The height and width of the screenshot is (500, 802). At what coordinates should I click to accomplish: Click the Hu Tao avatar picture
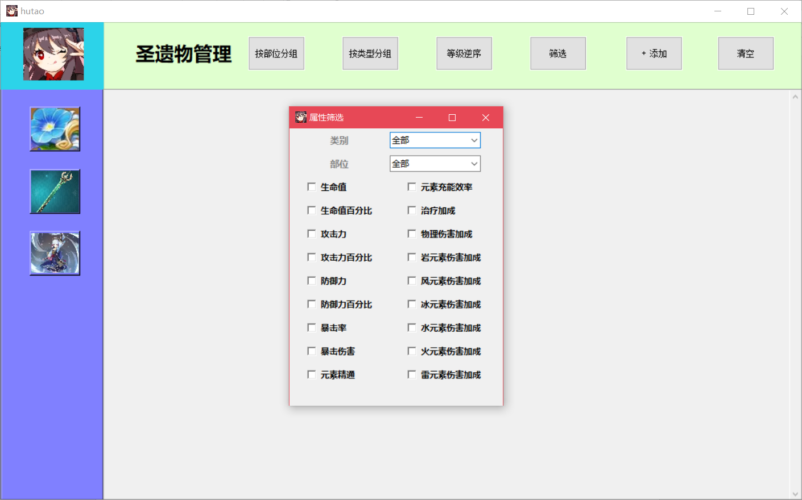point(53,55)
